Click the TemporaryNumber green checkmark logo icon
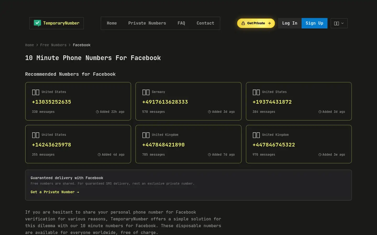 coord(37,23)
